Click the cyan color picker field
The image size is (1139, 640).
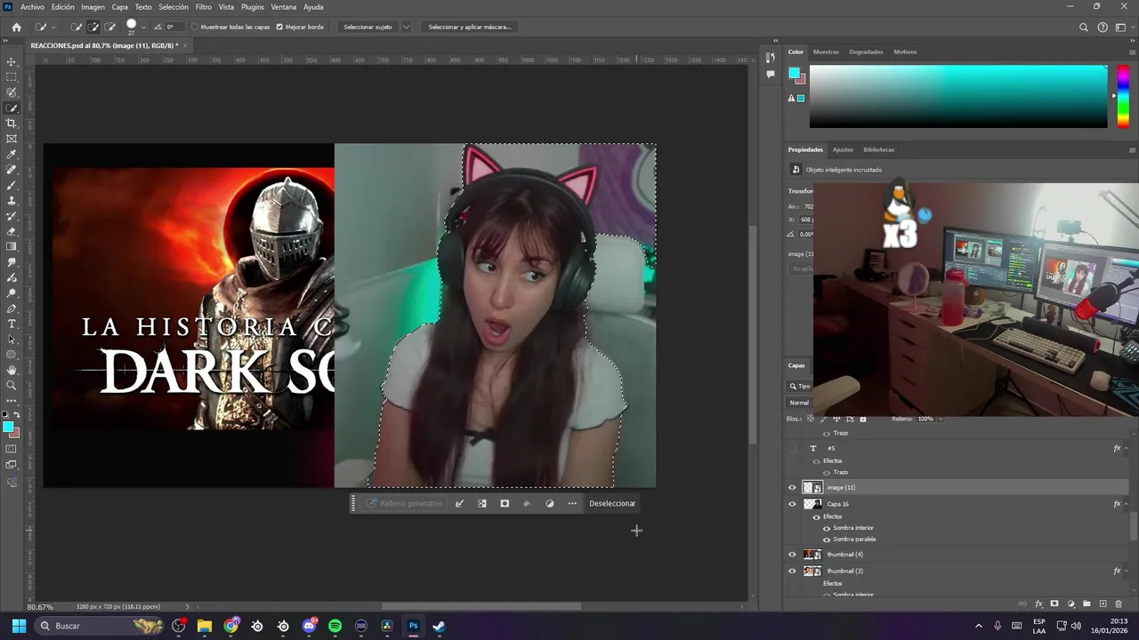coord(958,96)
